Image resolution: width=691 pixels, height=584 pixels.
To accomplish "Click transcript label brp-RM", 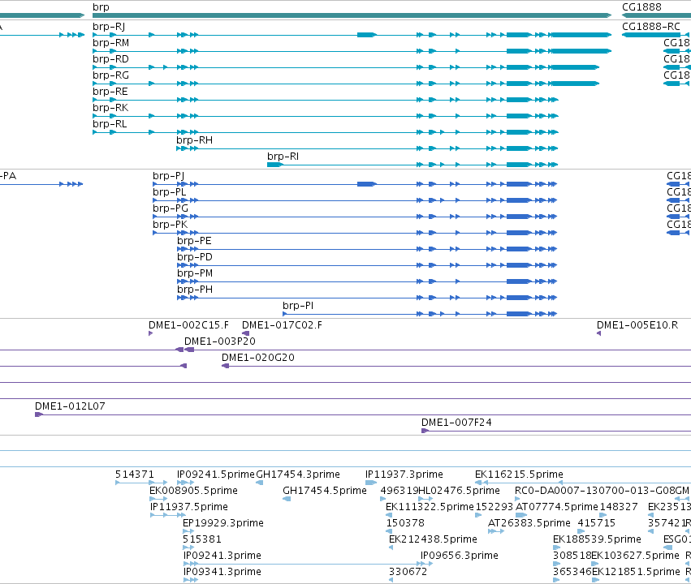I will [110, 43].
